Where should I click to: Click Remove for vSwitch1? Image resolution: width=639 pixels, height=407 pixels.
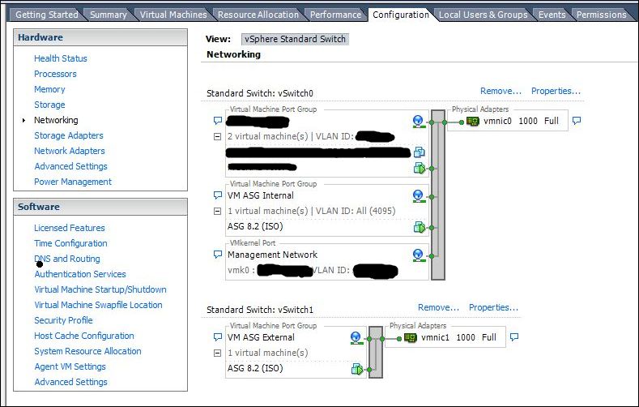438,307
